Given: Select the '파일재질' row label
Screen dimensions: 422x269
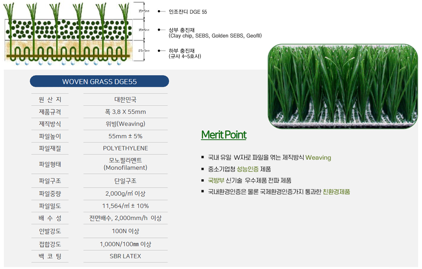Looking at the screenshot, I should tap(50, 148).
